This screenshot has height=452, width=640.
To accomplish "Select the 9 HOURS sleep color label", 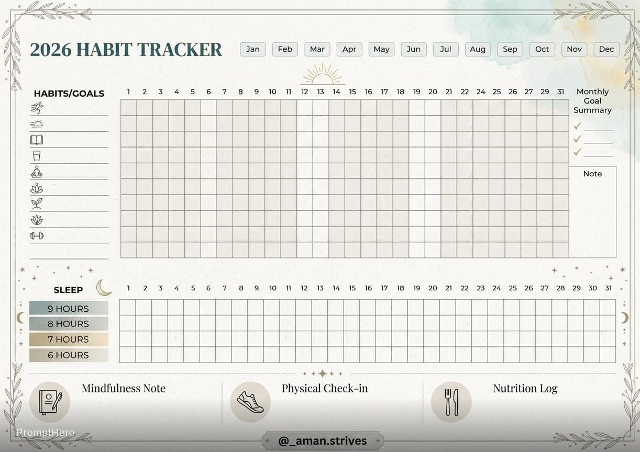I will coord(69,309).
